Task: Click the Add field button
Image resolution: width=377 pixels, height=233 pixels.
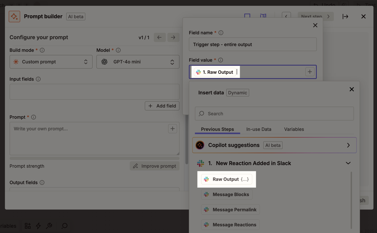Action: [x=162, y=106]
